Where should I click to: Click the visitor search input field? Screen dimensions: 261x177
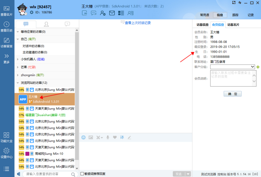pos(47,174)
